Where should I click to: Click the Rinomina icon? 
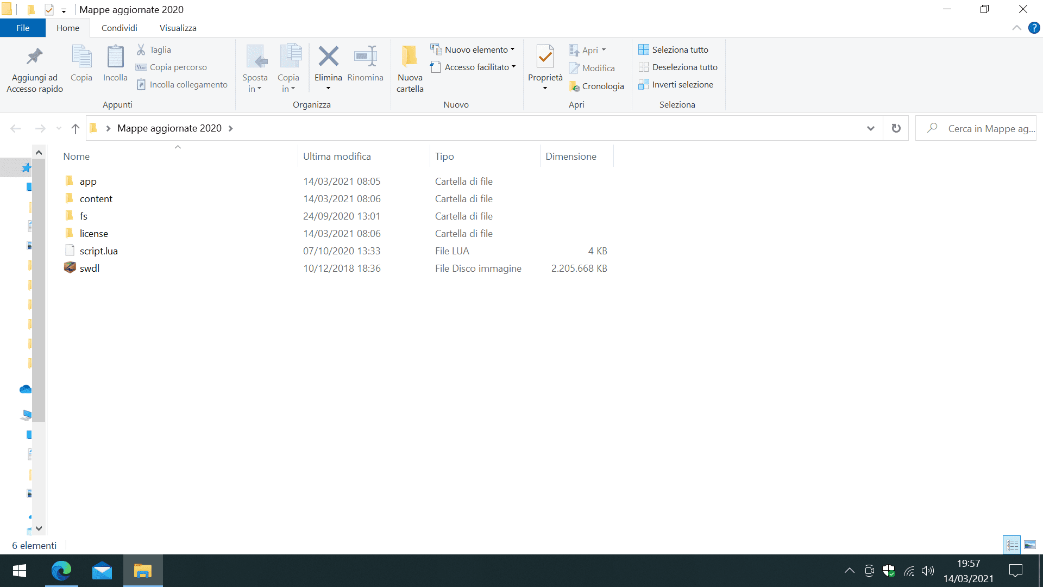[x=365, y=57]
